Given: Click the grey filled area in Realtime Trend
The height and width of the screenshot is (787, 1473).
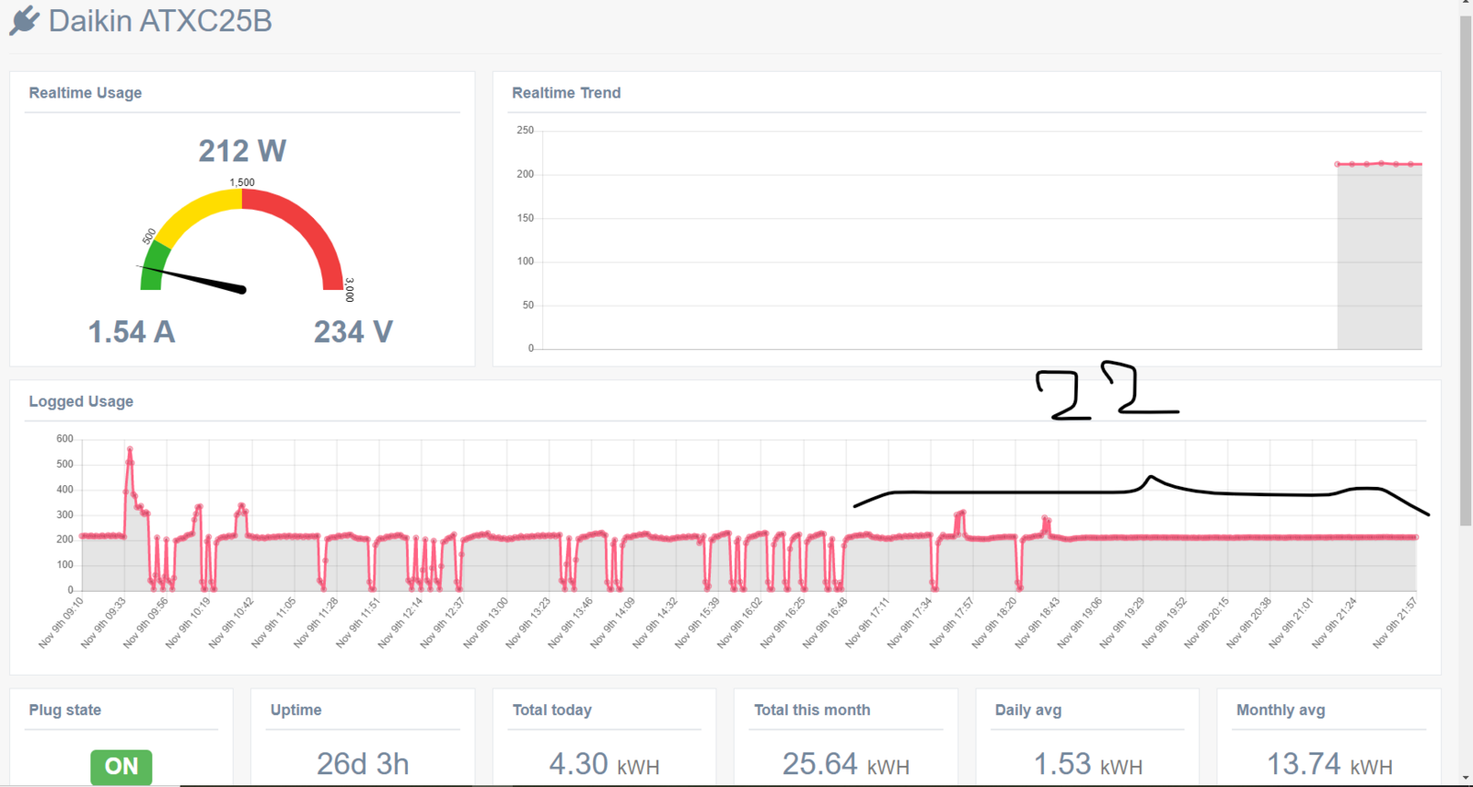Looking at the screenshot, I should tap(1379, 258).
